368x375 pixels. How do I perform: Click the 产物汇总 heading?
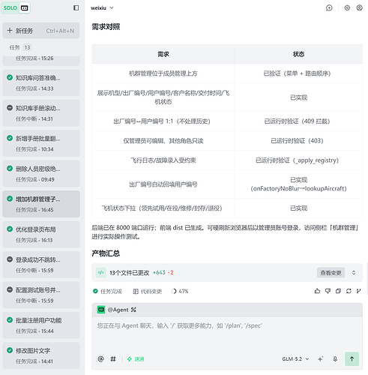[106, 253]
